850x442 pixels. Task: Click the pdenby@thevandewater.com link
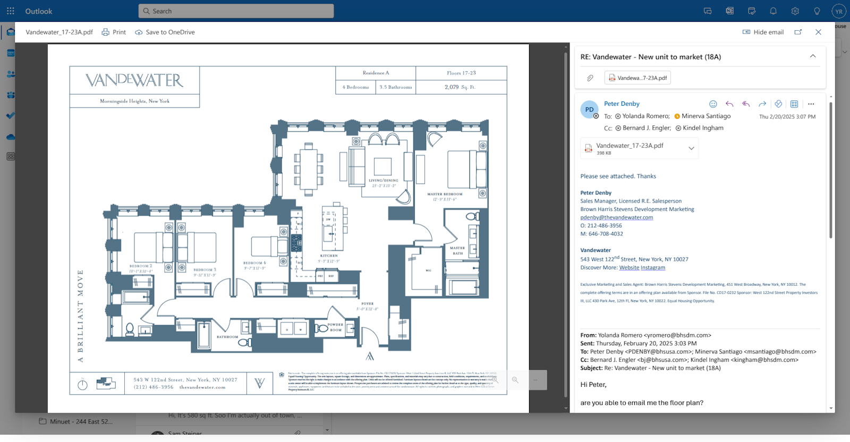tap(617, 217)
